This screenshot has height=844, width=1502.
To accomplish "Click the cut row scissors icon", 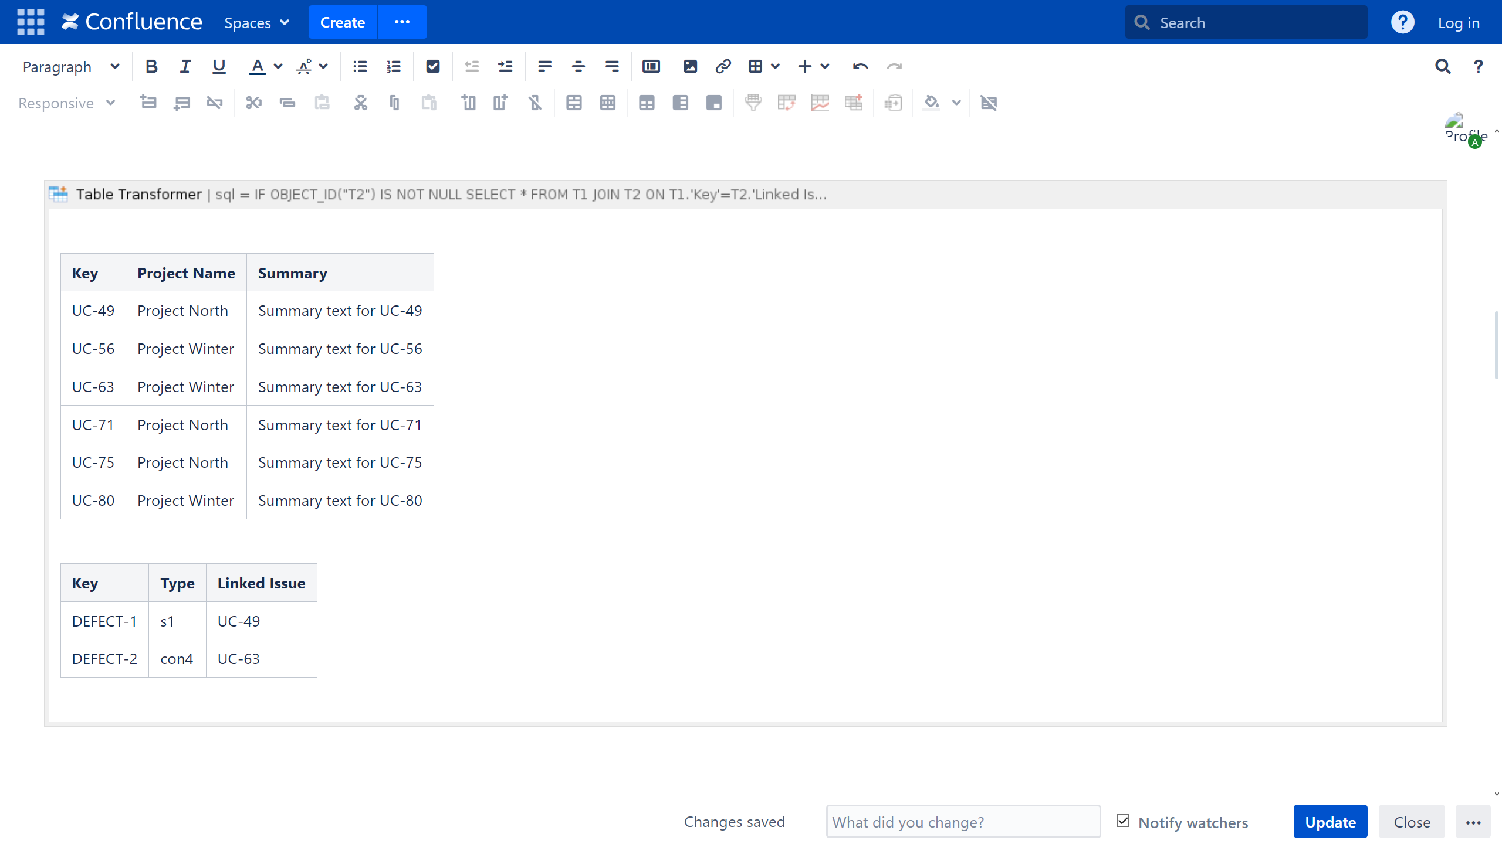I will (253, 103).
